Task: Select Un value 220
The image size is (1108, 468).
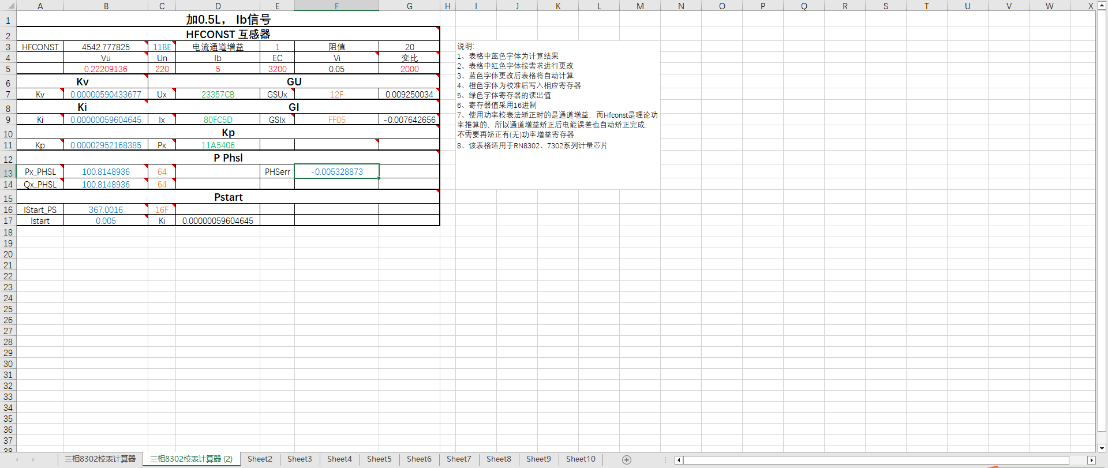Action: pos(162,69)
